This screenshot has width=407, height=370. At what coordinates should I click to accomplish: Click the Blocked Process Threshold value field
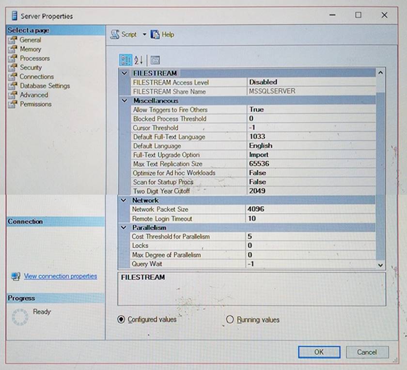coord(311,119)
